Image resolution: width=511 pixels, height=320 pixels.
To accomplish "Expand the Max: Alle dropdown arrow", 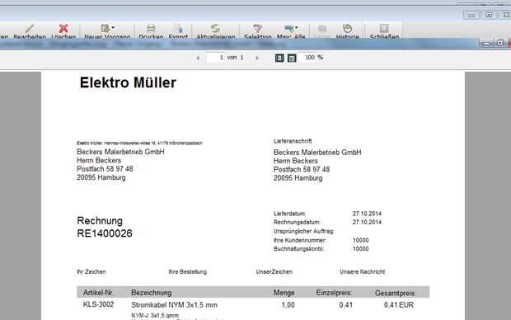I will pyautogui.click(x=296, y=27).
